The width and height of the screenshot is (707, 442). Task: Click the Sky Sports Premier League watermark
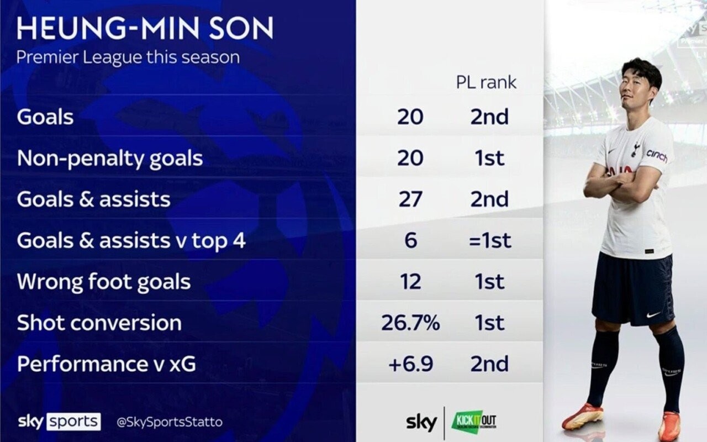[x=693, y=34]
